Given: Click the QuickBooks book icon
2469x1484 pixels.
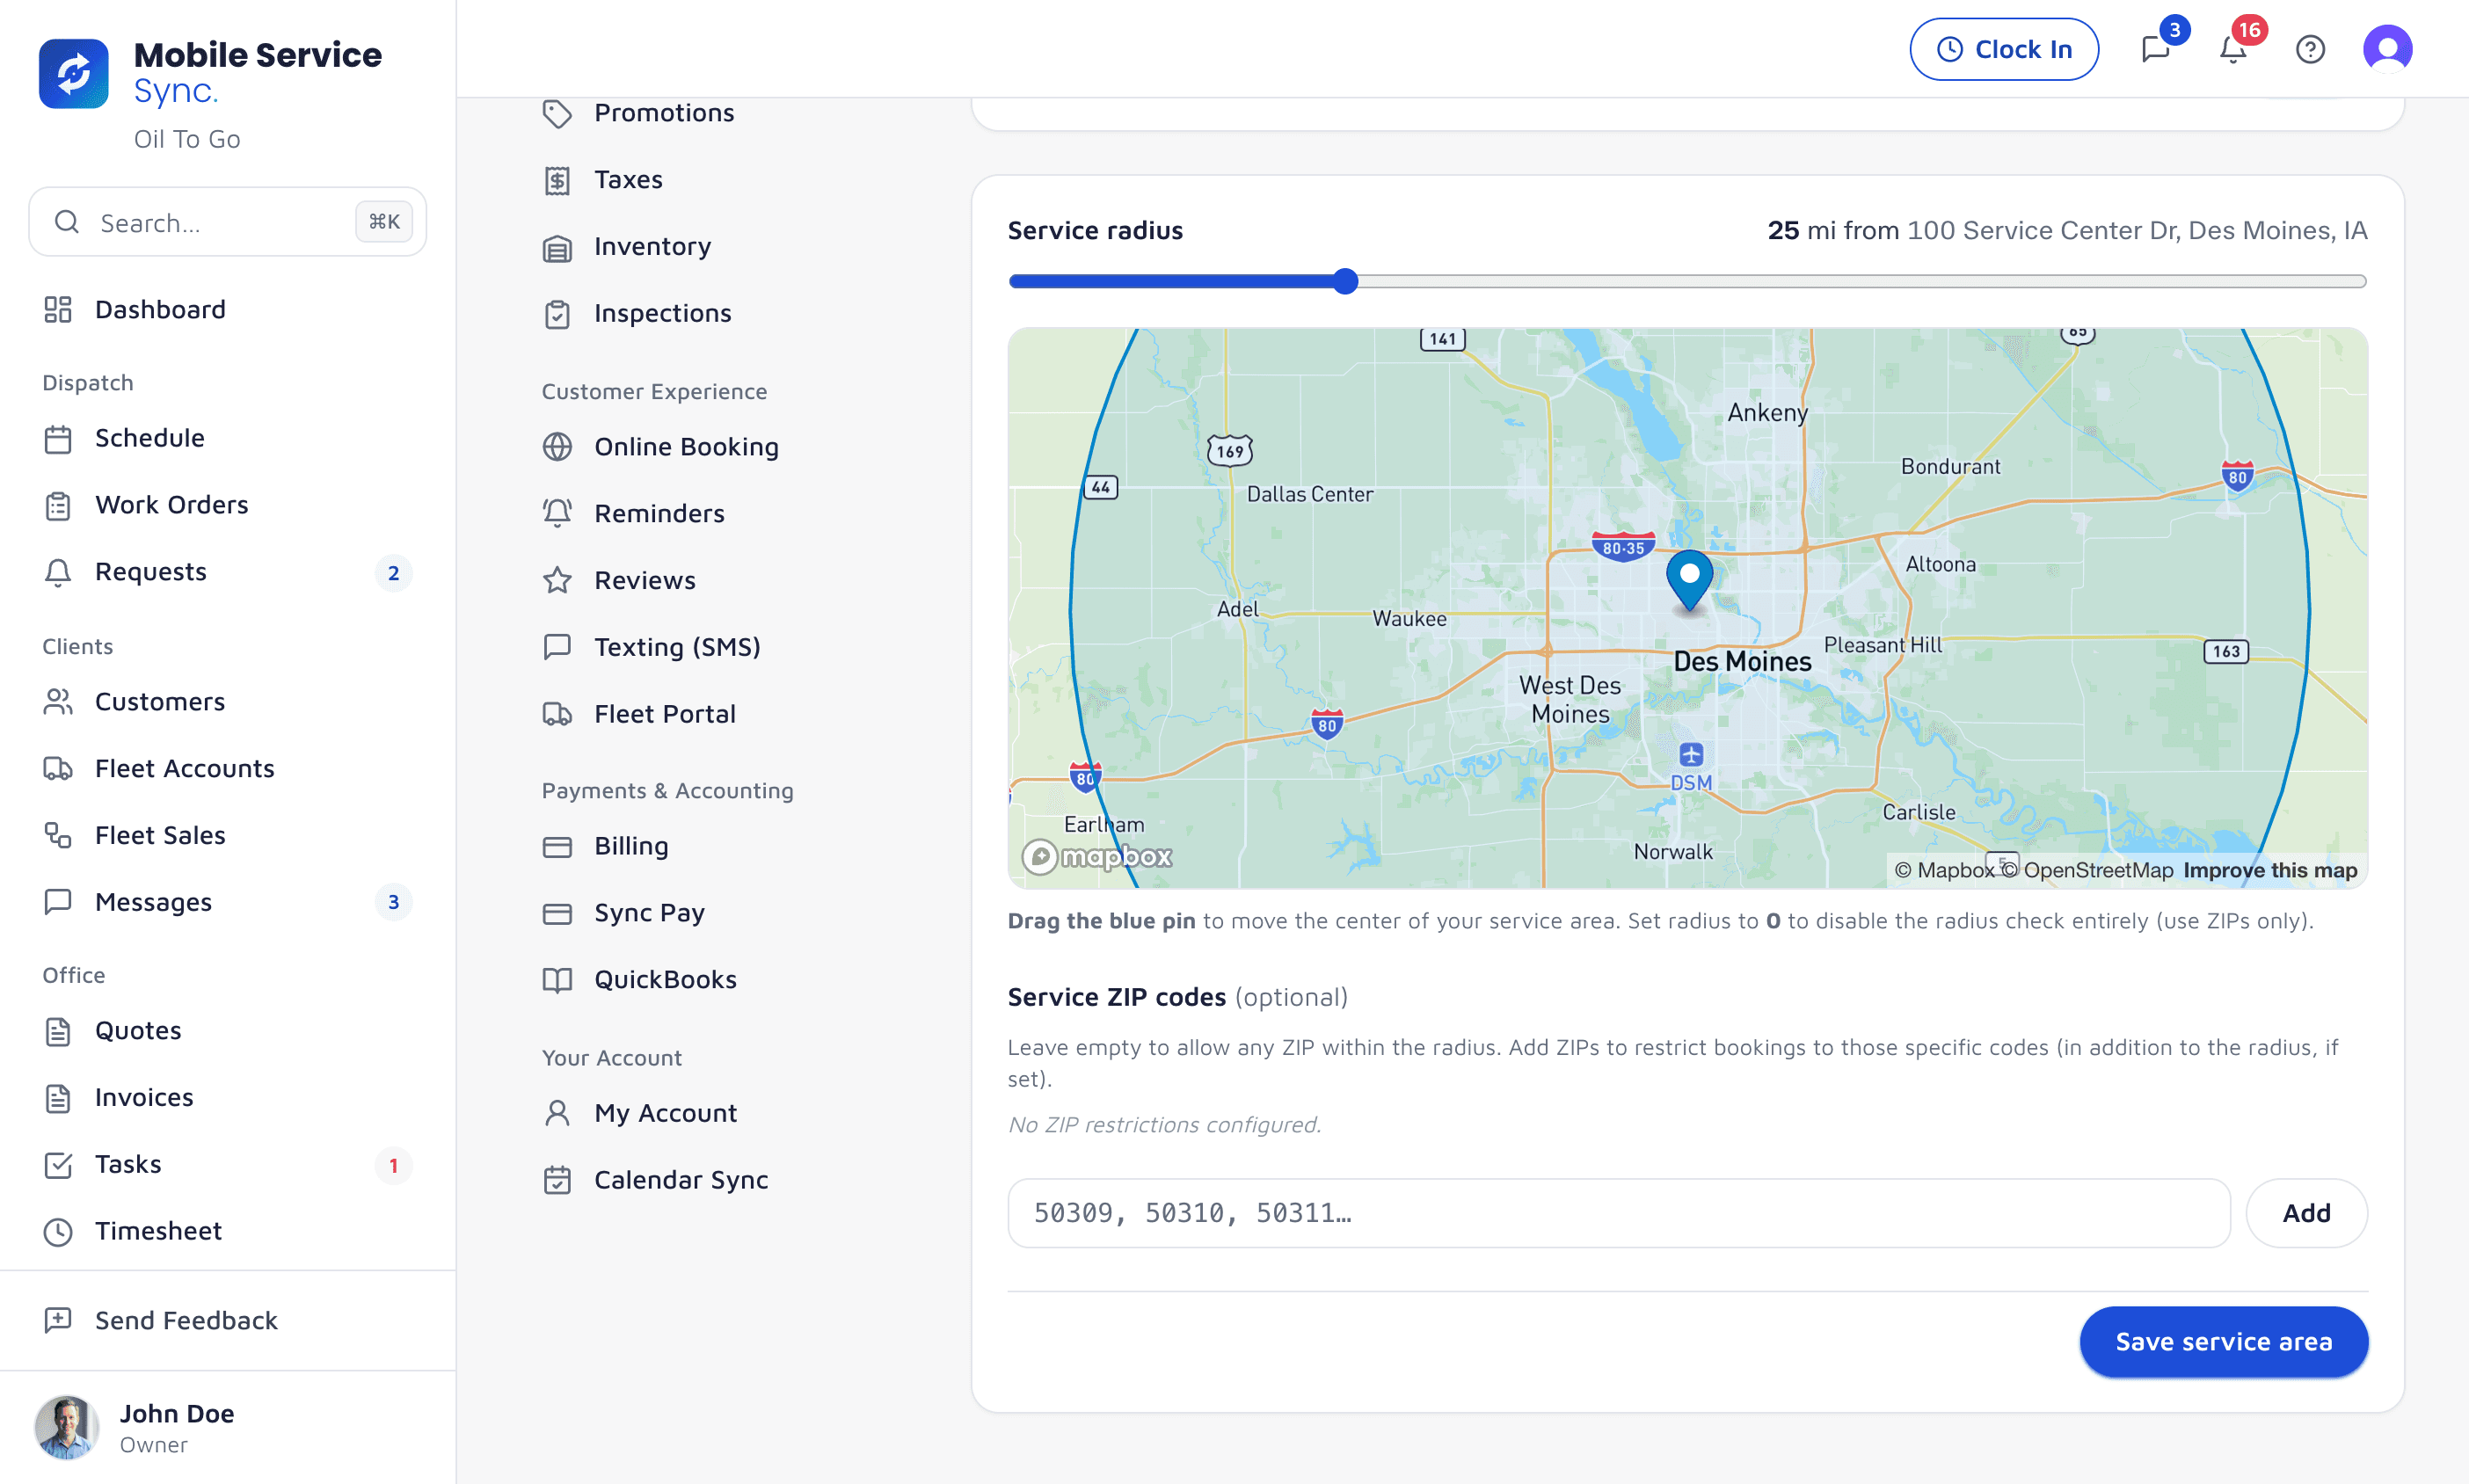Looking at the screenshot, I should pos(557,980).
